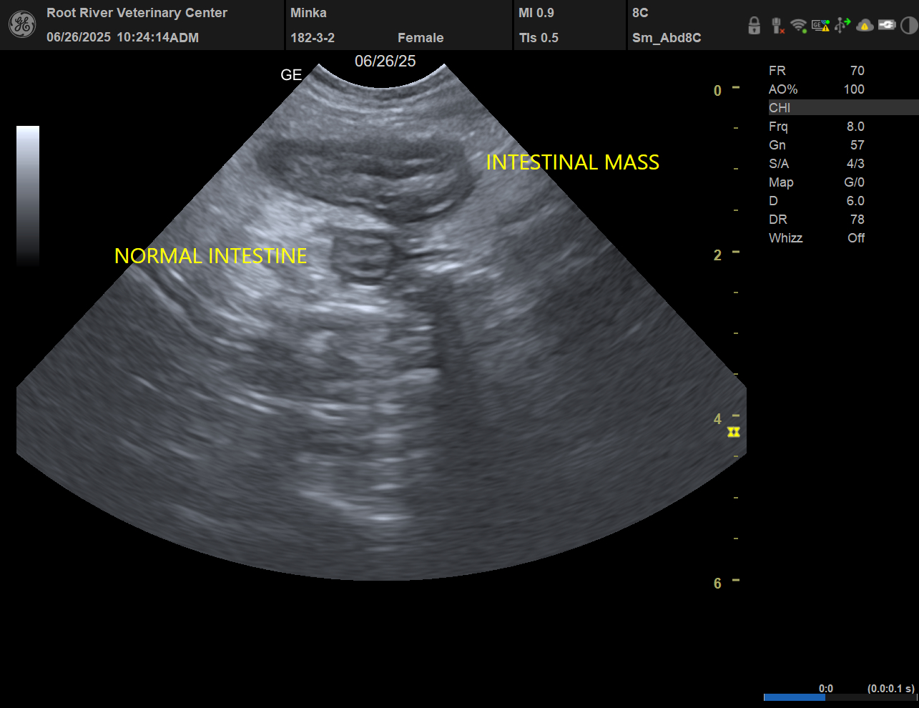Select the grayscale map bar
Viewport: 919px width, 708px height.
pos(28,197)
